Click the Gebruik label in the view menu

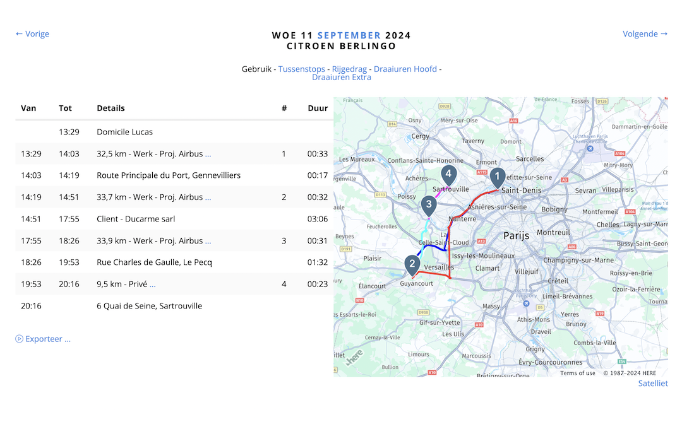tap(256, 69)
